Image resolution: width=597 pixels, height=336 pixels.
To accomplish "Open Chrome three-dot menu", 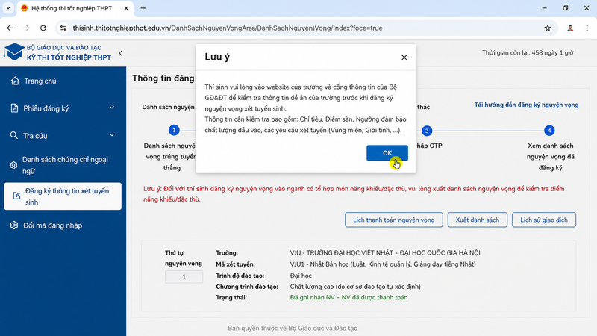I will pyautogui.click(x=587, y=28).
